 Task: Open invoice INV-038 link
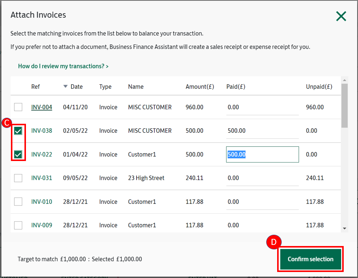click(41, 131)
